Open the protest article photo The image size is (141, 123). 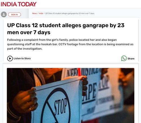click(x=70, y=95)
